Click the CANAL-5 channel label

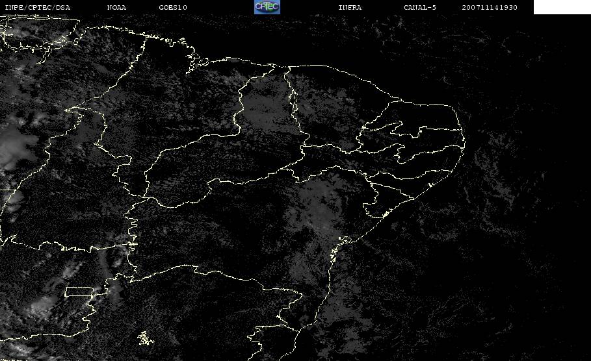420,8
